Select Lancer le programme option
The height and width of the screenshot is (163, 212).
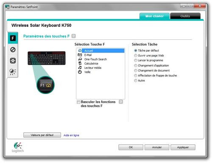tap(136, 61)
